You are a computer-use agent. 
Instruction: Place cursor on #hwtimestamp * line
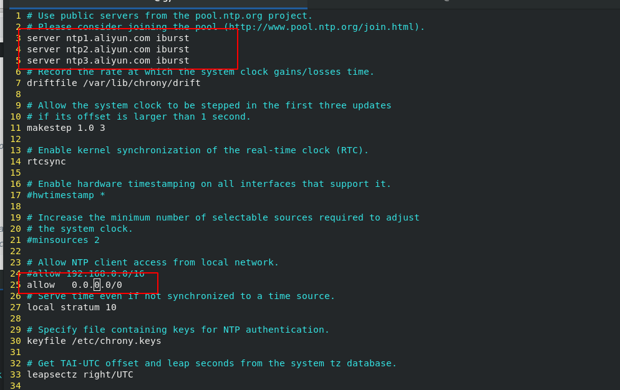(x=66, y=195)
